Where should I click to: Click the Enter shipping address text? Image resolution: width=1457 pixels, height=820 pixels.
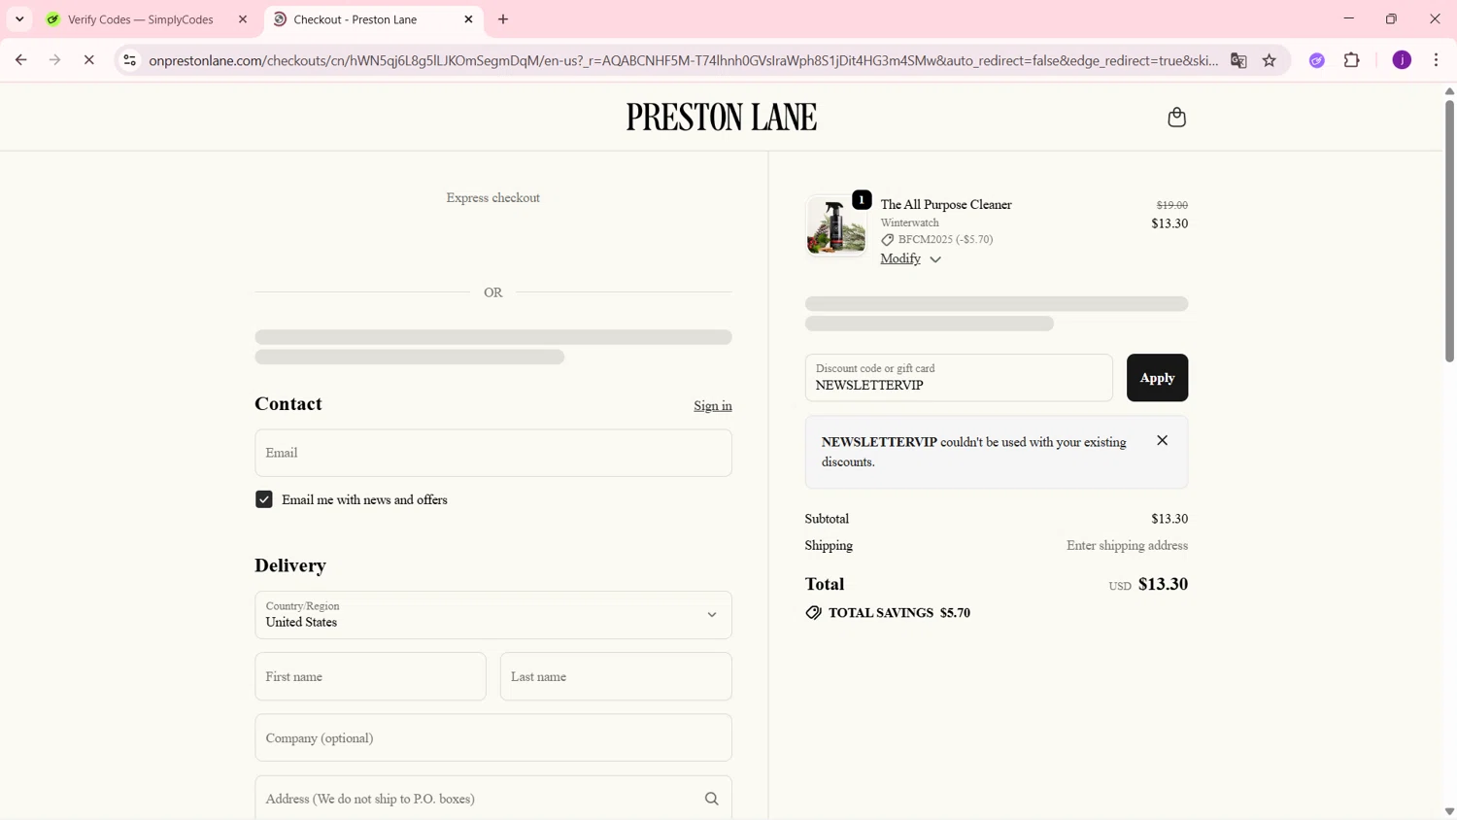coord(1127,546)
